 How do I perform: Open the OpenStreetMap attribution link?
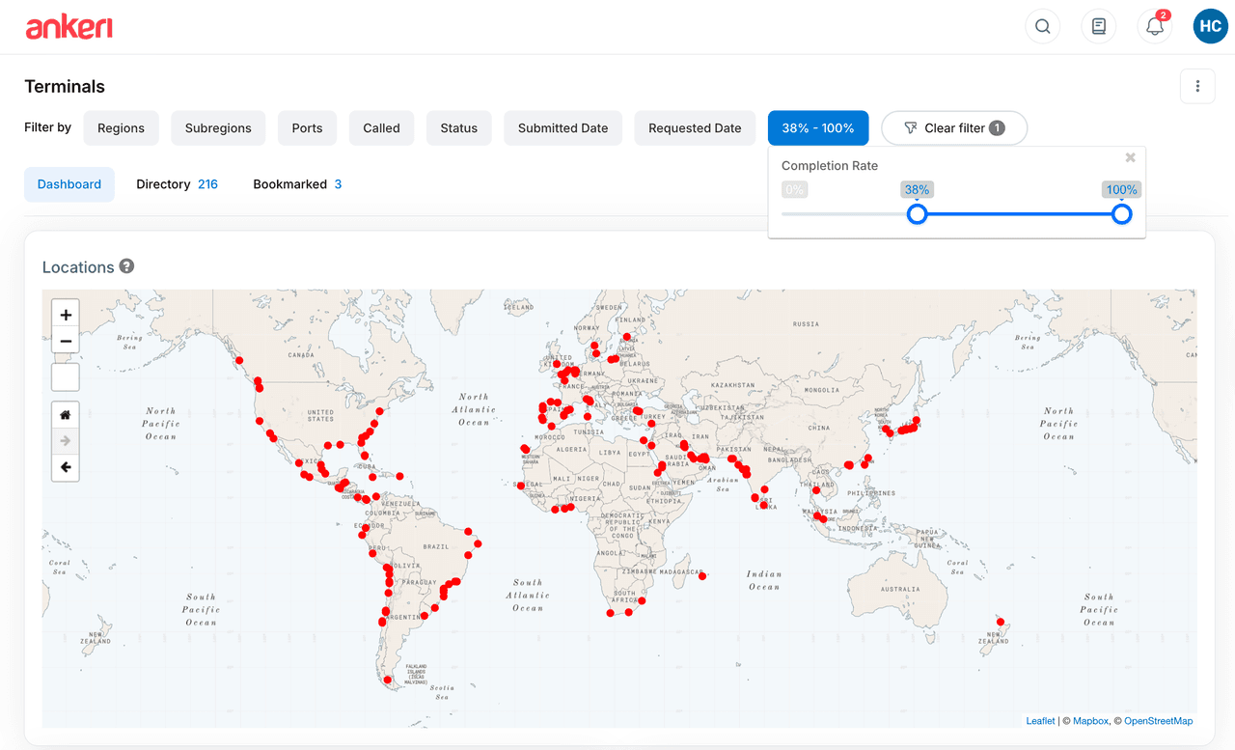(x=1158, y=721)
